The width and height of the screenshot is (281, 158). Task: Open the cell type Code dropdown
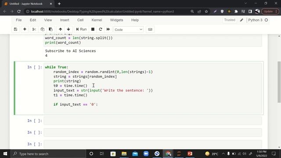pyautogui.click(x=129, y=29)
